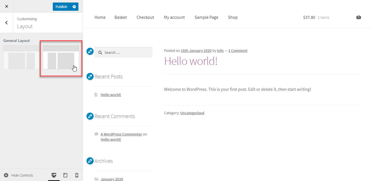
Task: Open Hello world! link under Recent Posts
Action: tap(111, 95)
